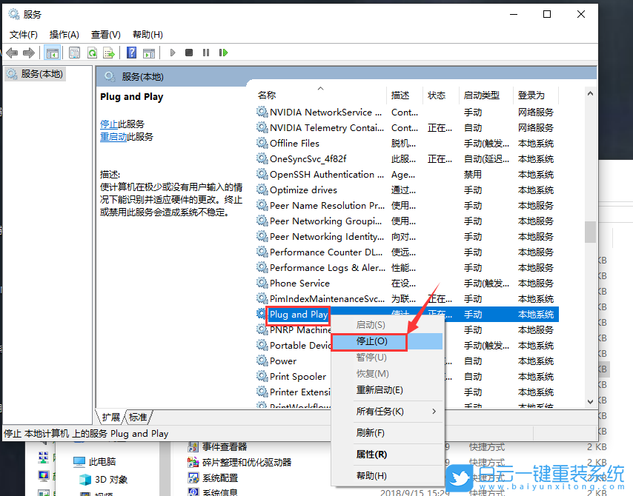Click the Export List toolbar icon
The height and width of the screenshot is (496, 633).
[x=109, y=53]
